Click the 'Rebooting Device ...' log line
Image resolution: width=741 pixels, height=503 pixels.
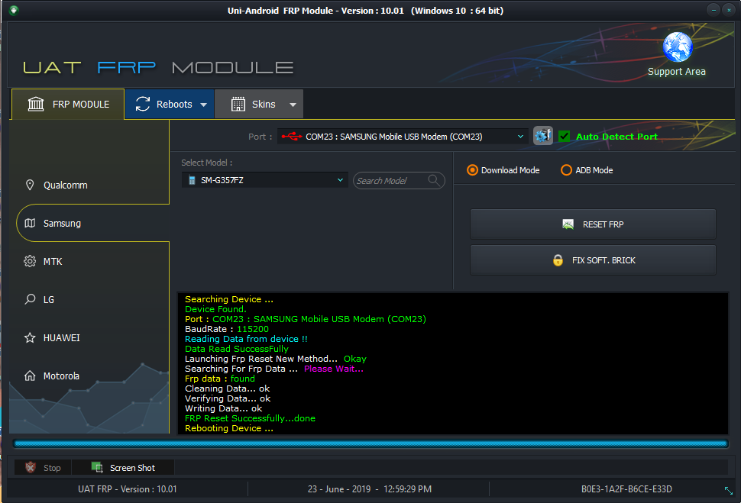tap(228, 428)
